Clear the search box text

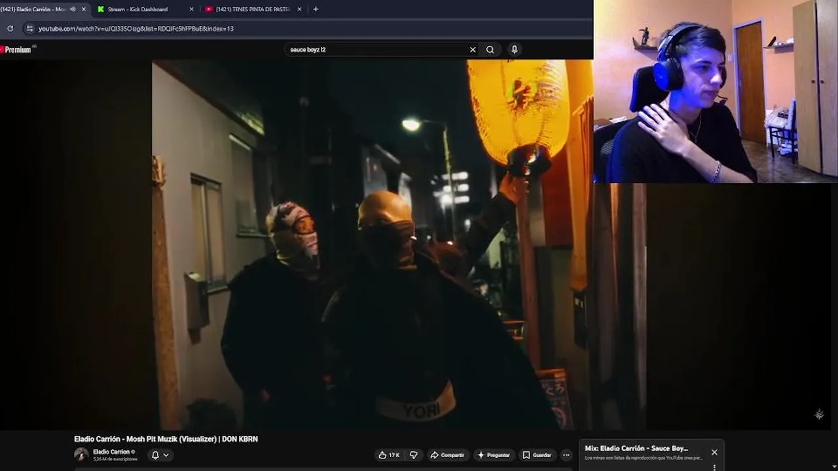pos(473,50)
